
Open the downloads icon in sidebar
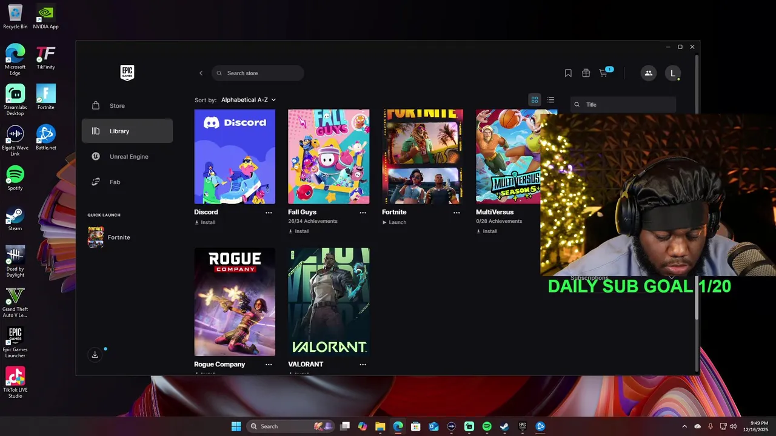tap(95, 355)
